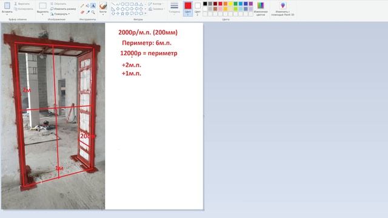Open the shape Outline (Контур) dropdown

click(155, 4)
